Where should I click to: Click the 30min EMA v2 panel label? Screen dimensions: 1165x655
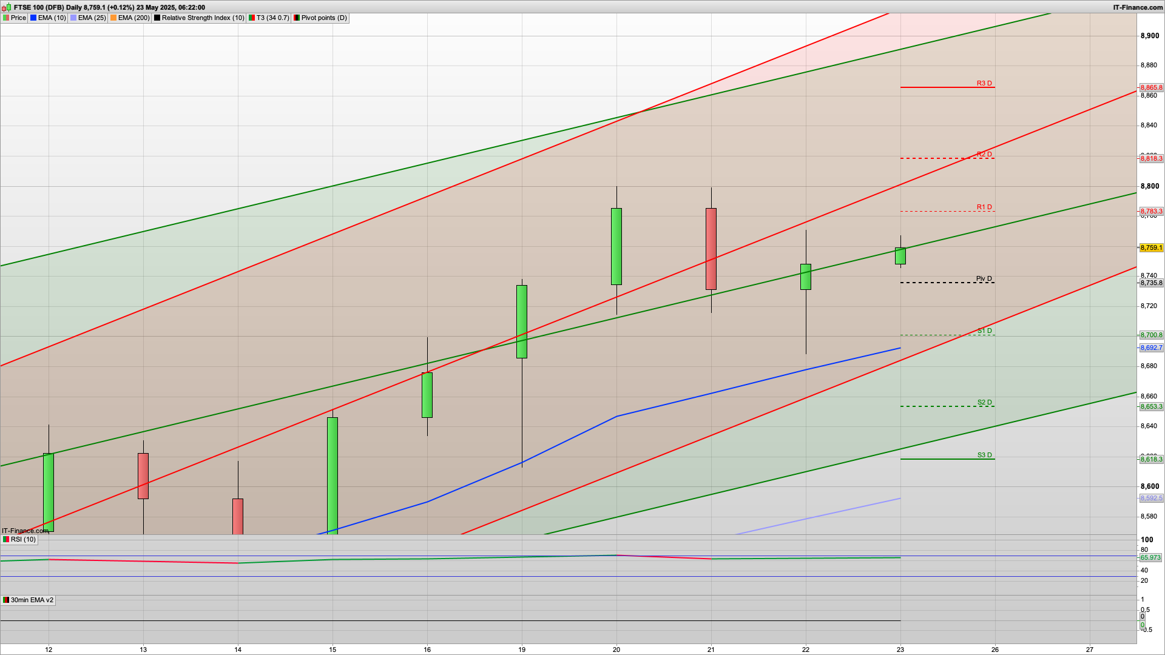click(x=28, y=600)
